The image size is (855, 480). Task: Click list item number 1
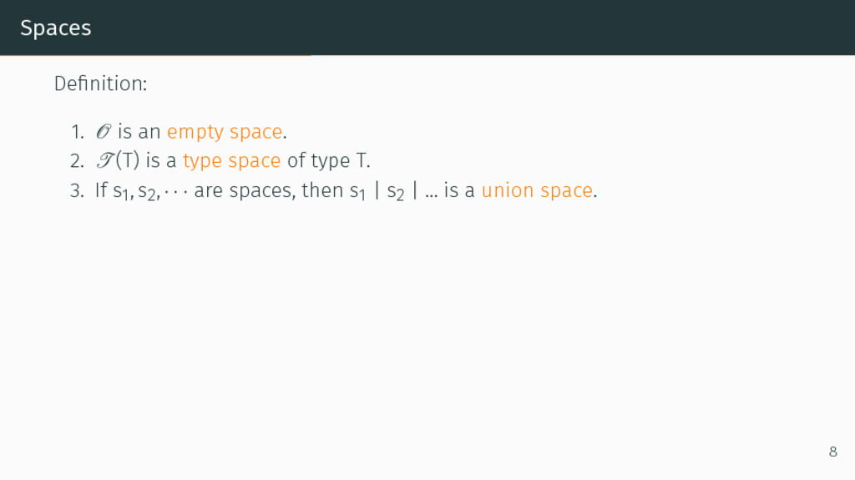point(77,132)
